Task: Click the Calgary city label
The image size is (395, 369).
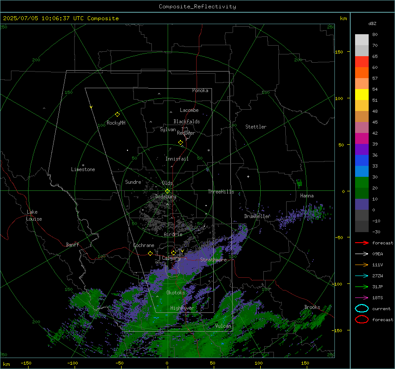Action: (x=171, y=258)
